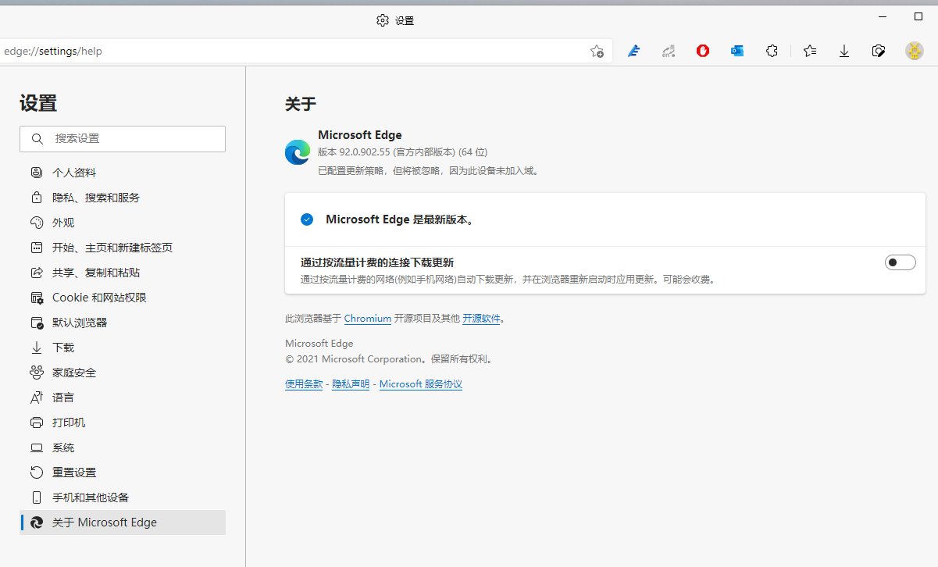
Task: Click the blue checkmark up-to-date icon
Action: pos(307,219)
